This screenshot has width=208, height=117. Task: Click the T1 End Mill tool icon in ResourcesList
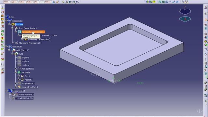click(x=13, y=98)
